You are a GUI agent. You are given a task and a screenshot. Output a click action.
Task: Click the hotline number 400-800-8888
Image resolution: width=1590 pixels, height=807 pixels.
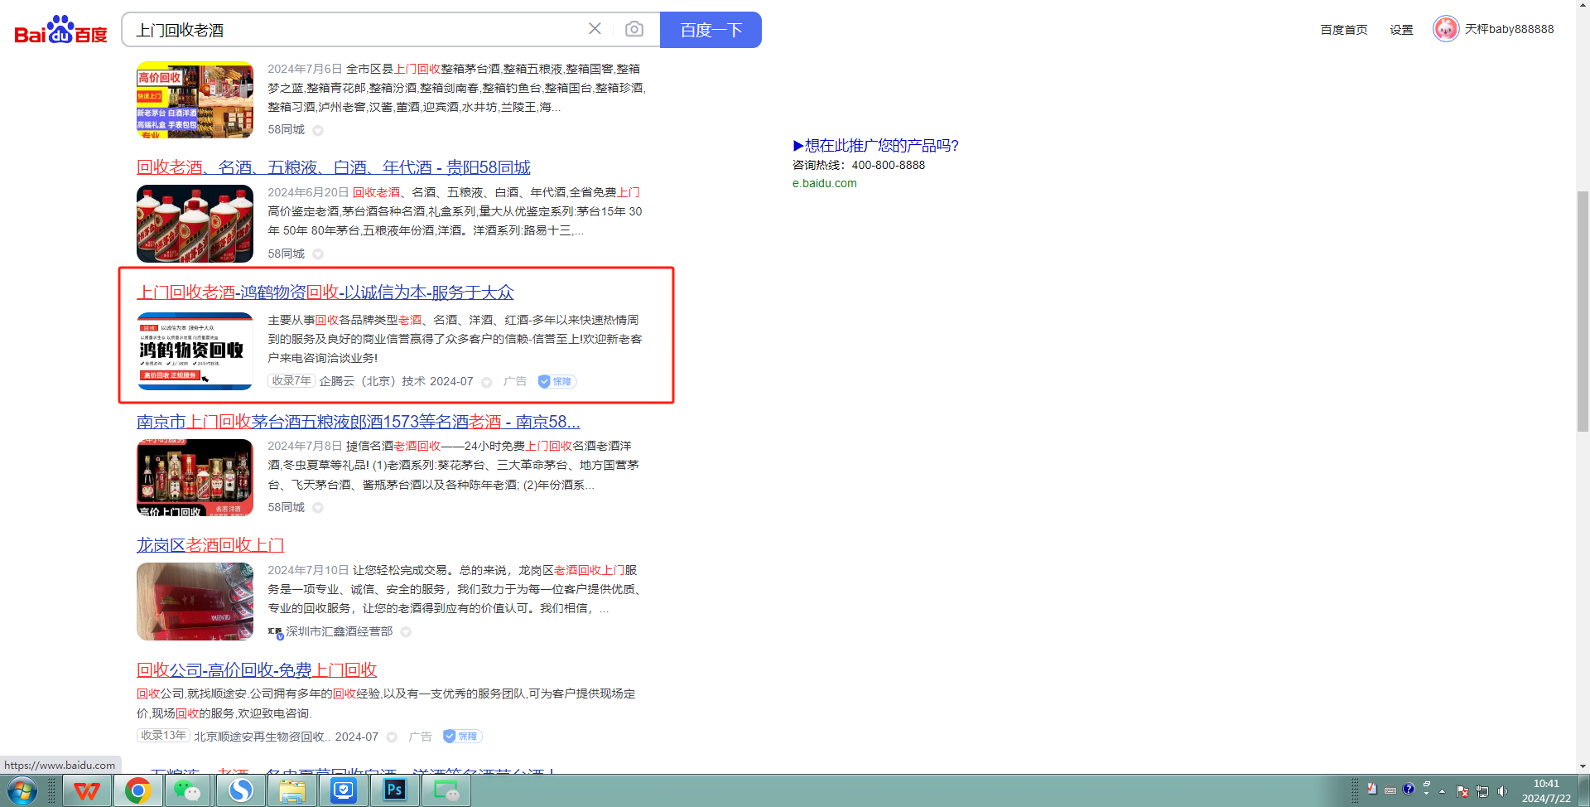(x=889, y=165)
